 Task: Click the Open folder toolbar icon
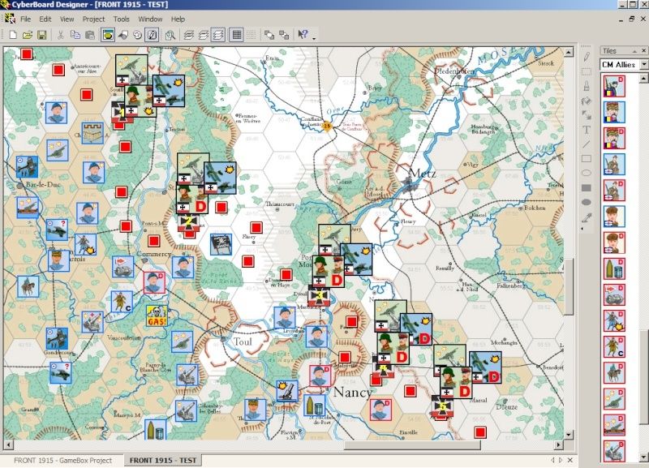click(x=28, y=35)
